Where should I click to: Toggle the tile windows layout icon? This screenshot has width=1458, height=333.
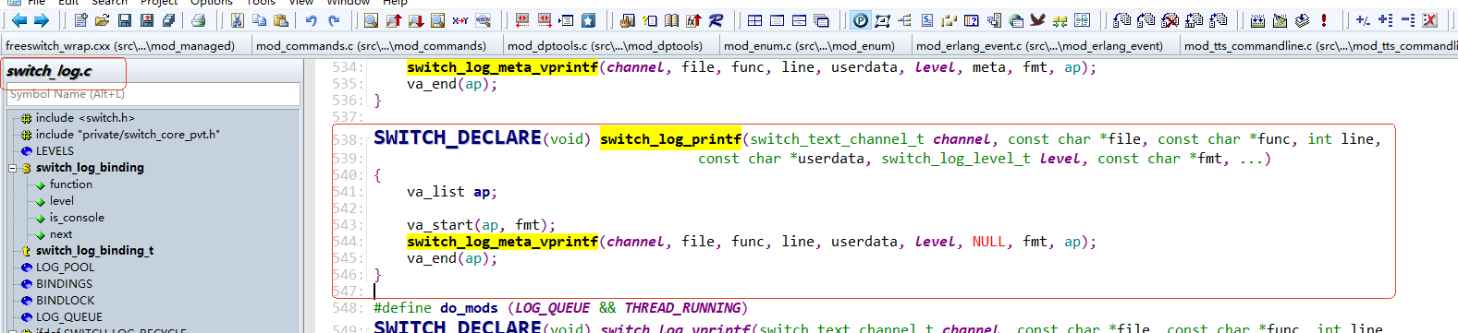point(754,20)
